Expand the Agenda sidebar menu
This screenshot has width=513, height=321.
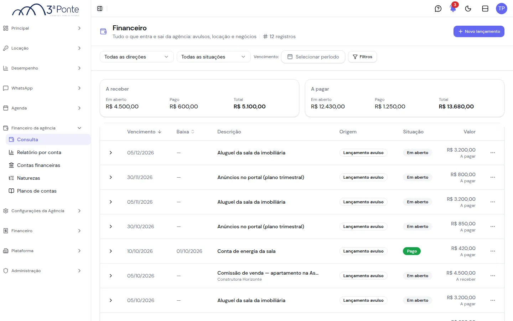(x=43, y=108)
